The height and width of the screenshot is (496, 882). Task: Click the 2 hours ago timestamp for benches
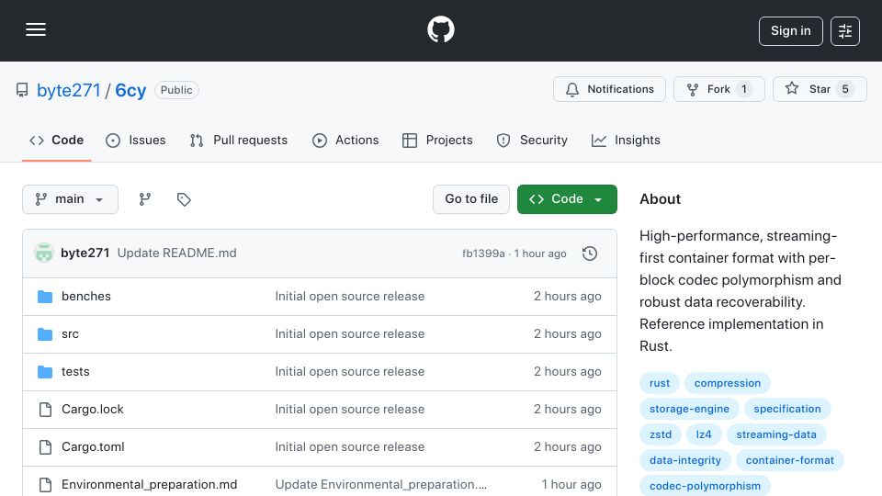tap(567, 297)
